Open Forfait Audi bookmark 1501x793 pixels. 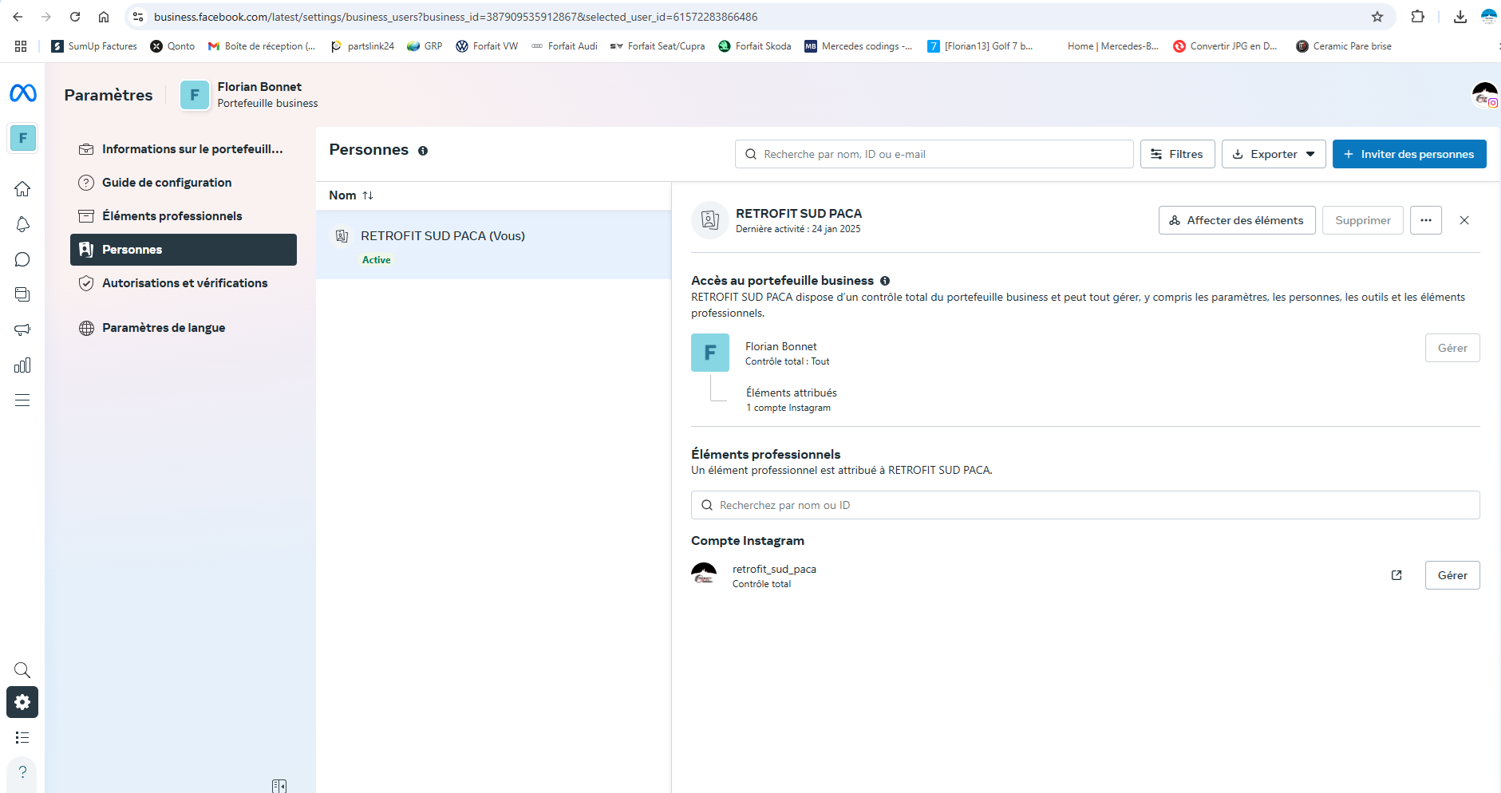564,46
